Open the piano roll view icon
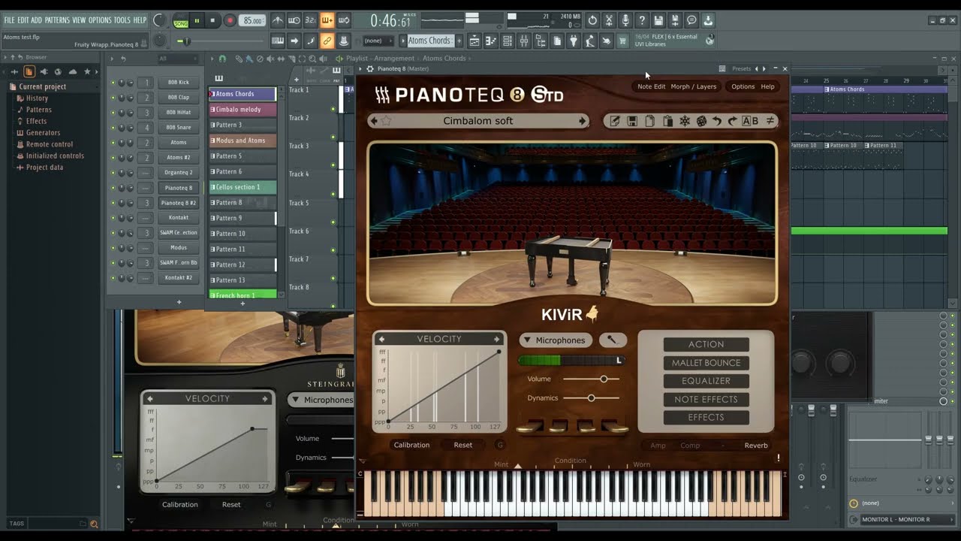 point(490,41)
